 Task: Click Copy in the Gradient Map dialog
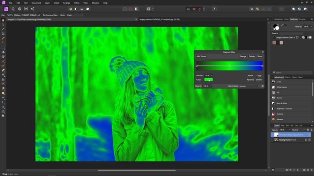pyautogui.click(x=259, y=76)
